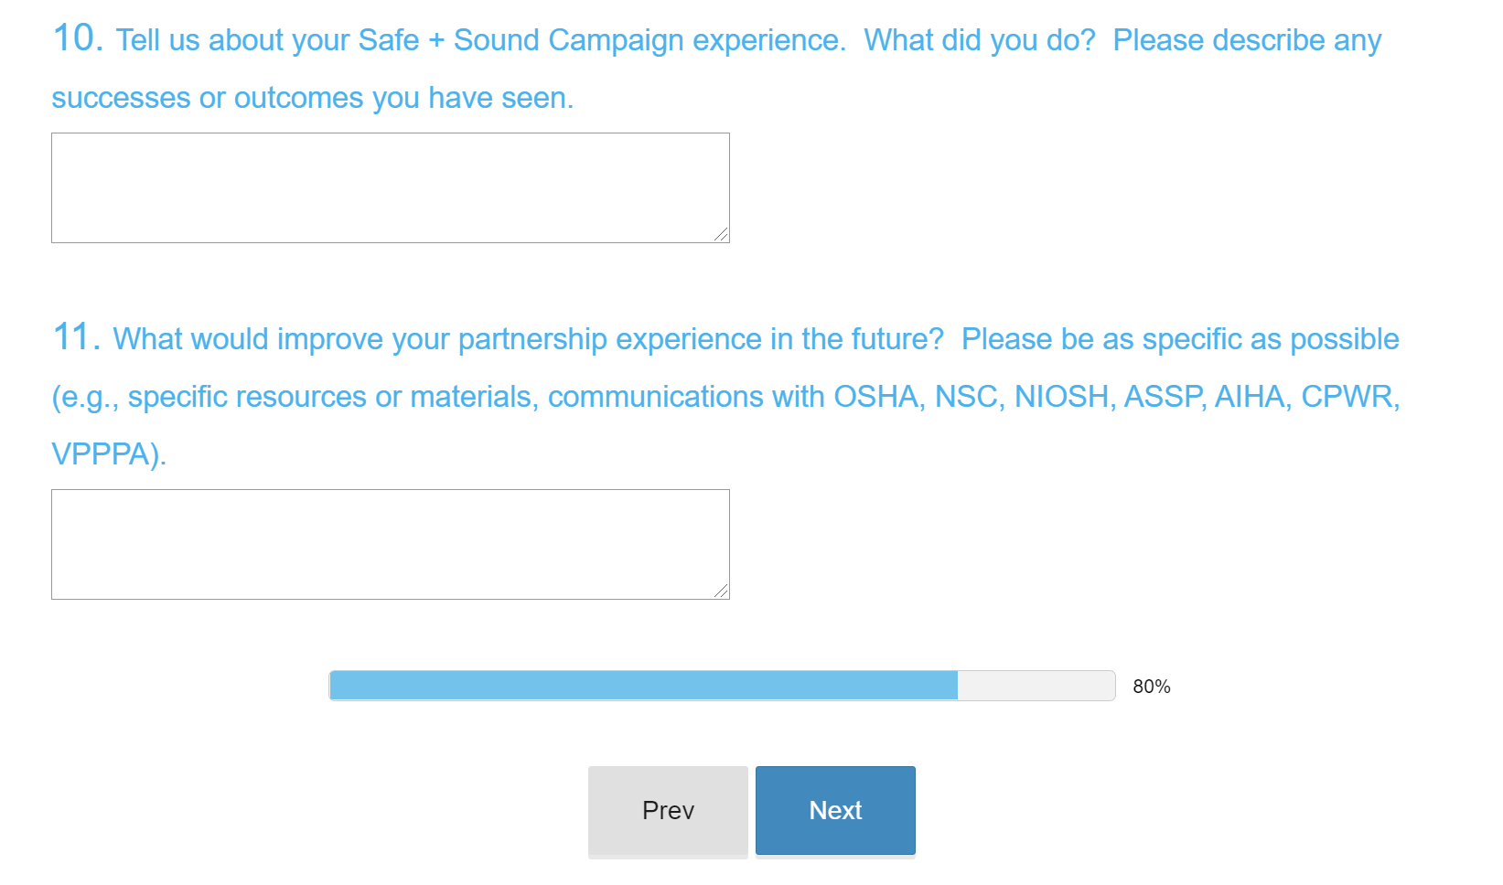Focus the Safe + Sound experience text box
Viewport: 1503px width, 885px height.
tap(390, 187)
